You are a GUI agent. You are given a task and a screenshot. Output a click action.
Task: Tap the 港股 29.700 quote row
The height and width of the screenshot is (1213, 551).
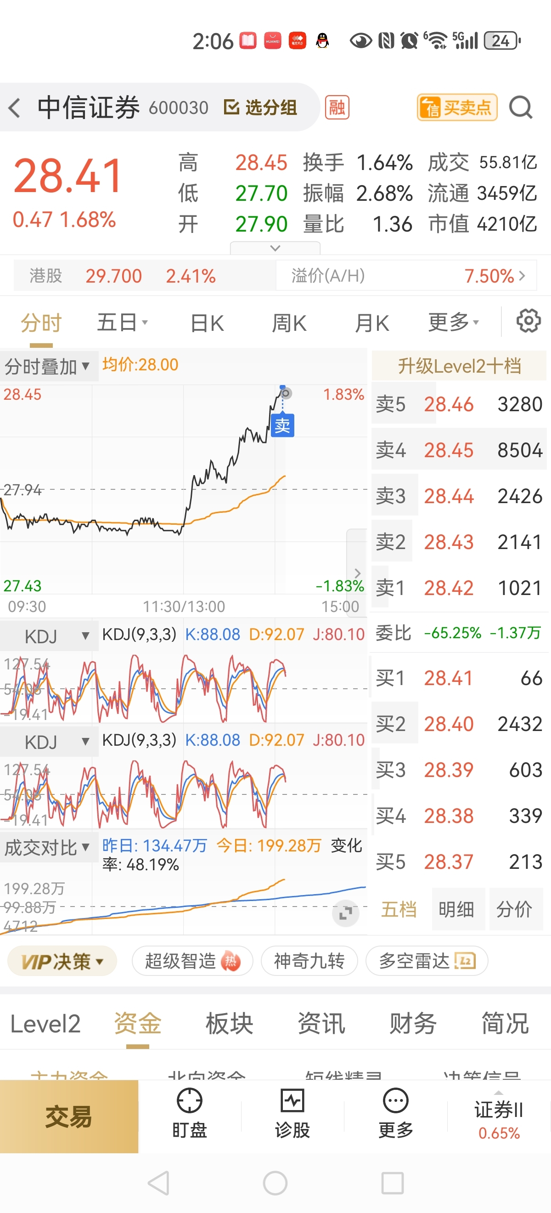pyautogui.click(x=145, y=276)
